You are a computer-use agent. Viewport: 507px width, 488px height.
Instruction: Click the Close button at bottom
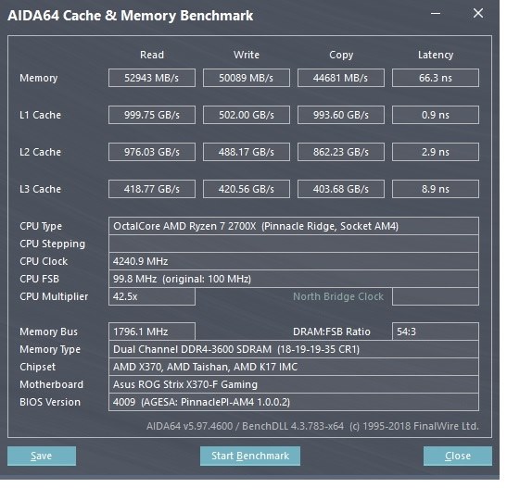coord(458,456)
